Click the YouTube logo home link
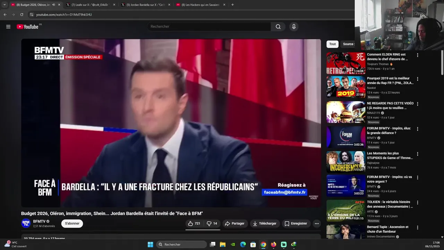Viewport: 444px width, 250px height. (28, 27)
